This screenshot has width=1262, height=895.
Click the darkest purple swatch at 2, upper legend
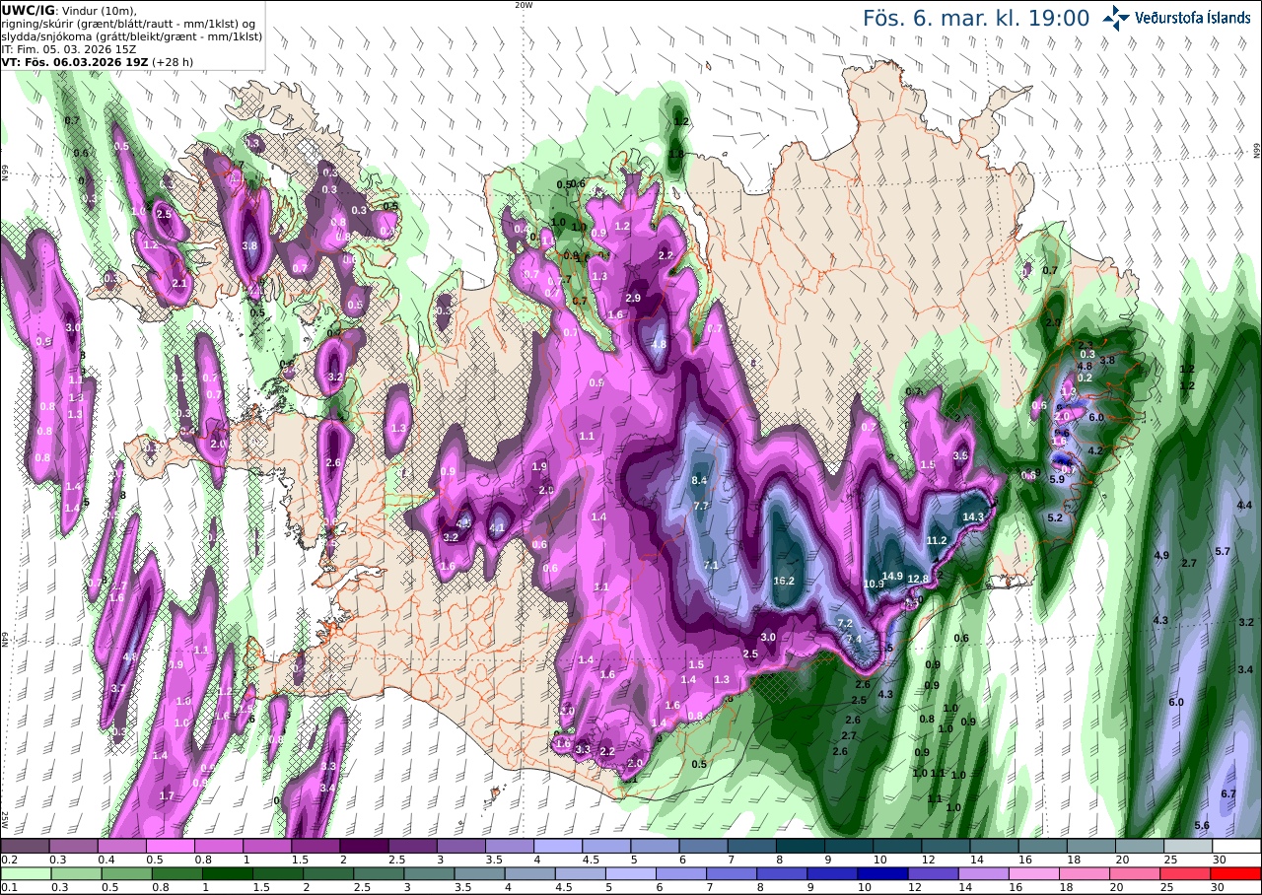[364, 846]
